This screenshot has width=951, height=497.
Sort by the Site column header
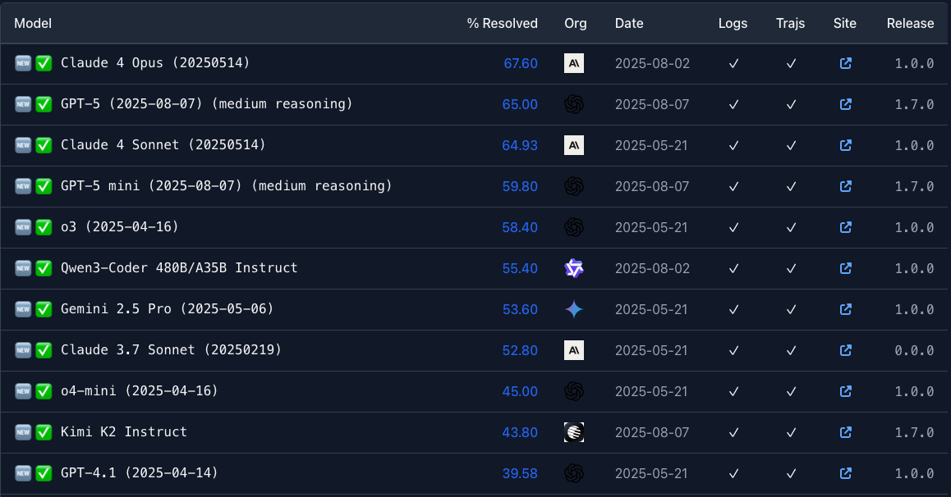tap(845, 23)
